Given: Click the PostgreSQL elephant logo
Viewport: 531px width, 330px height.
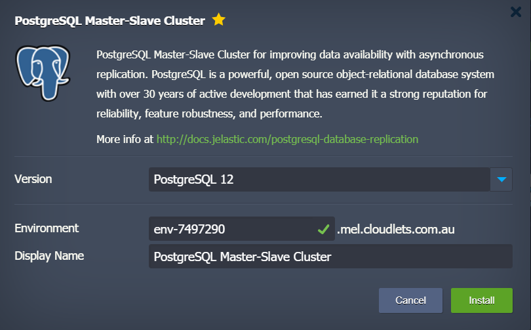Looking at the screenshot, I should tap(43, 73).
